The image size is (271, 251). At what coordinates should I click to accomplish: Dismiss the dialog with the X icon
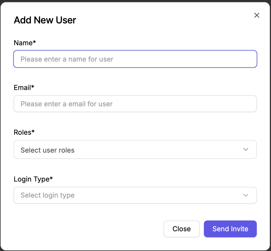point(257,15)
